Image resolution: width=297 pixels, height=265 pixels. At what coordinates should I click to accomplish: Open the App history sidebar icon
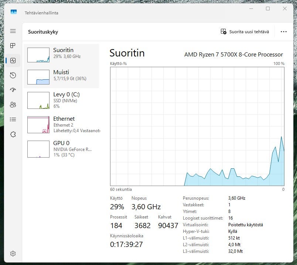[13, 75]
